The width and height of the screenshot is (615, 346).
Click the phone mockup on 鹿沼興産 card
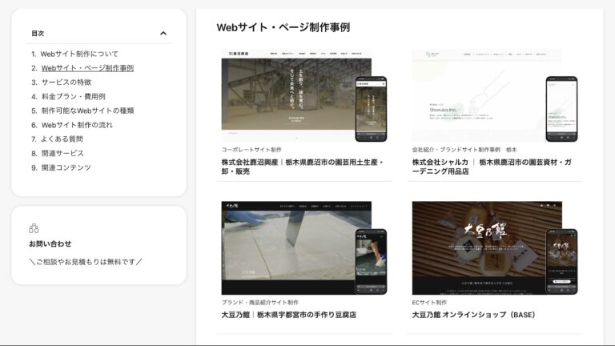click(x=371, y=109)
